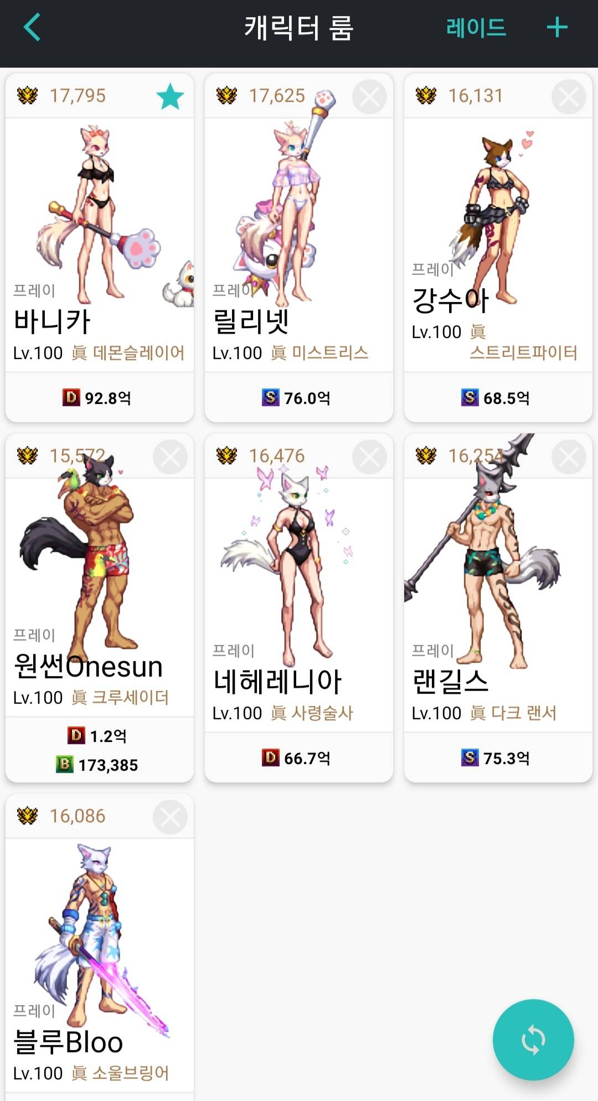Viewport: 598px width, 1101px height.
Task: Select the 릴리넷 character name
Action: tap(251, 321)
